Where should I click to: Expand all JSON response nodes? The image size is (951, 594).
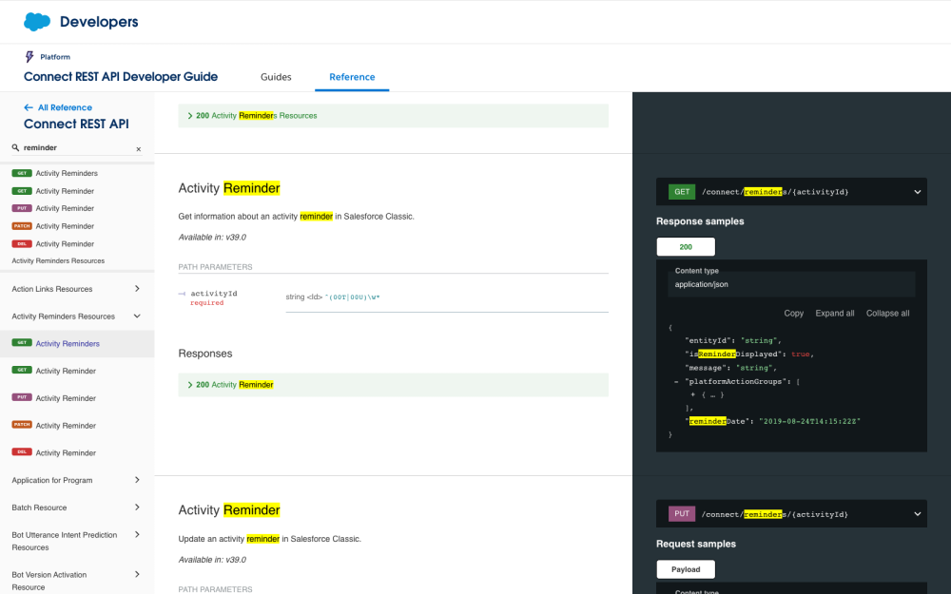835,314
